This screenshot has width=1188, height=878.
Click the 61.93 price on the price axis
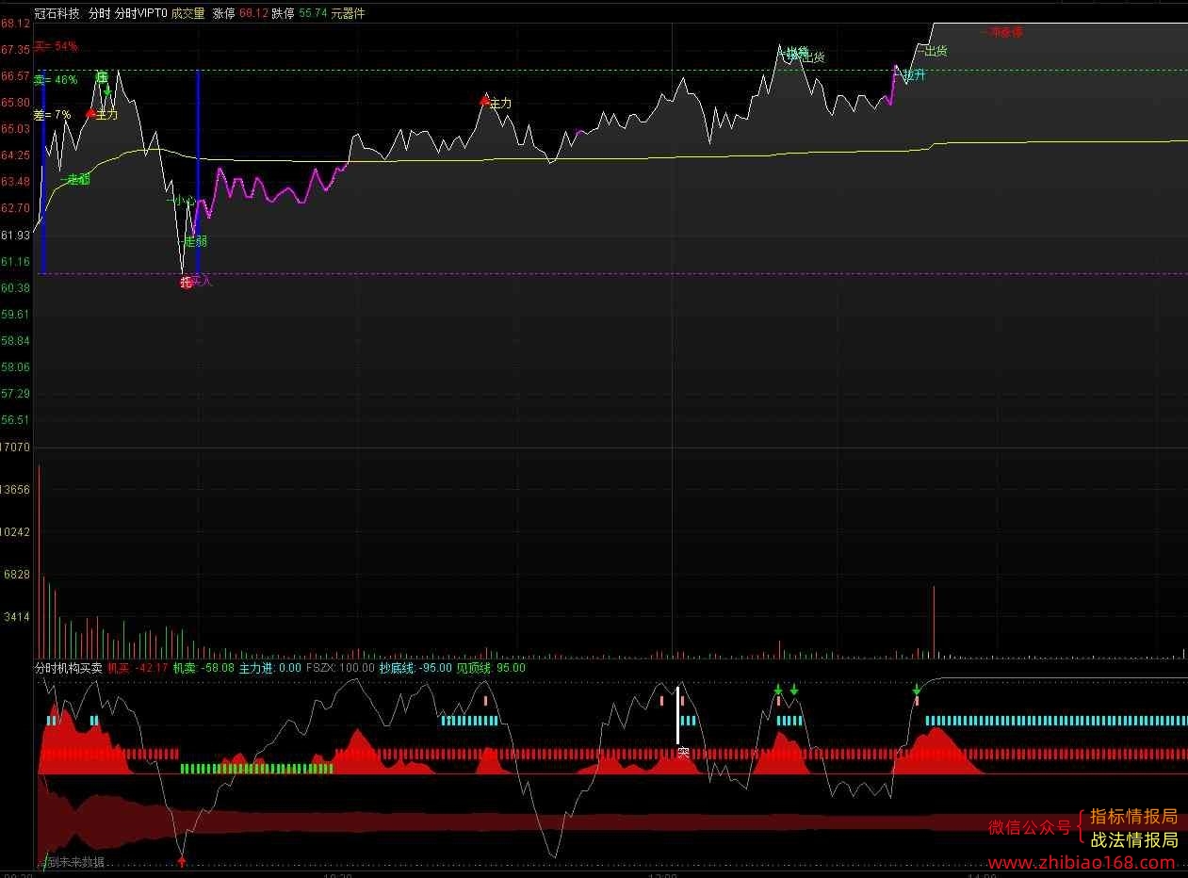(x=15, y=235)
